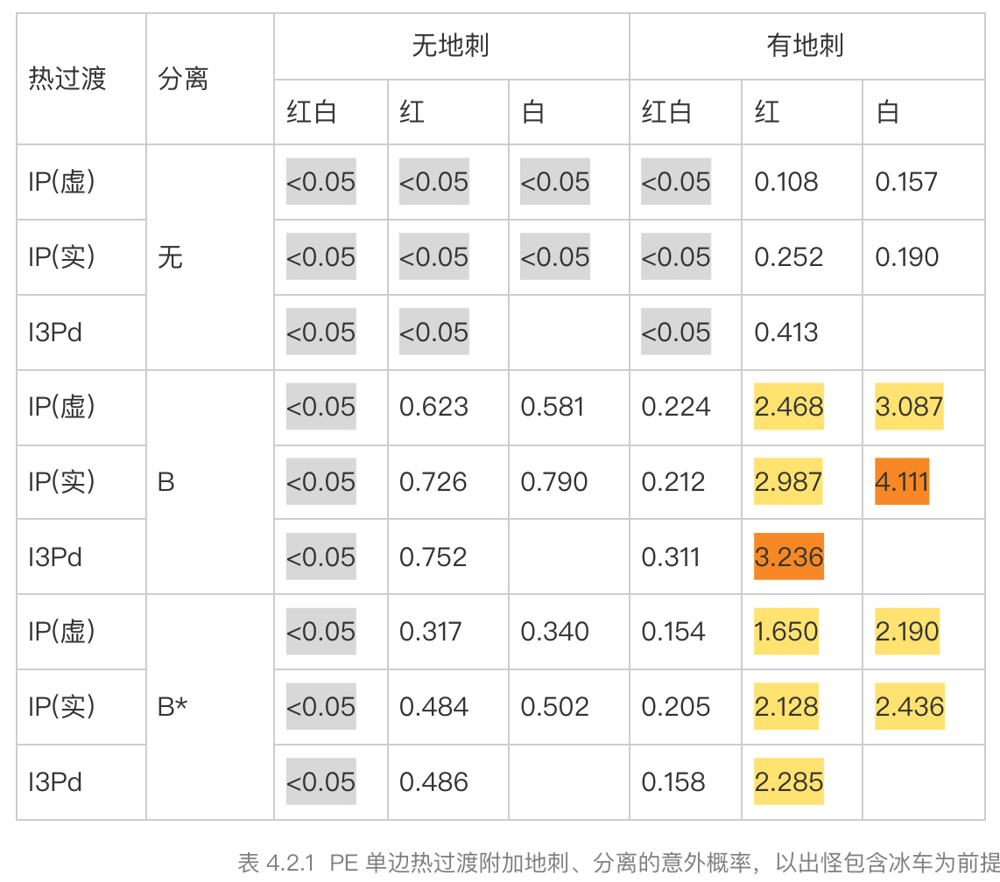Click the cell showing 0.108
The width and height of the screenshot is (1000, 882).
coord(786,181)
